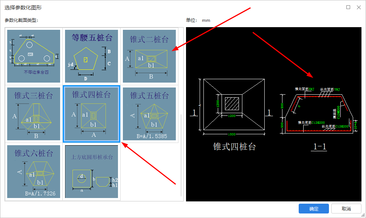Close the 选择参数化图形 dialog

pyautogui.click(x=359, y=7)
